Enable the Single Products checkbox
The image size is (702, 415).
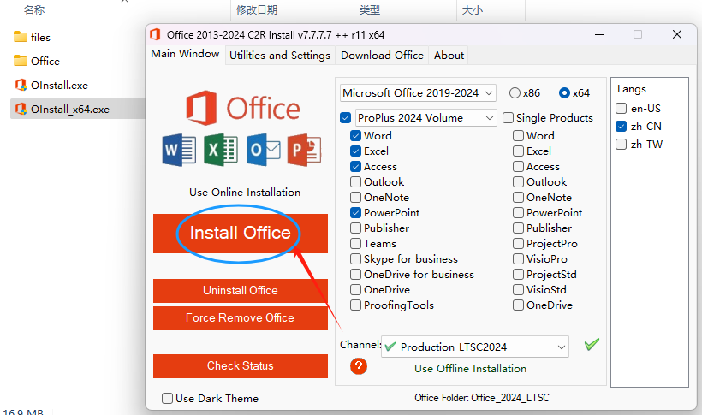click(508, 118)
